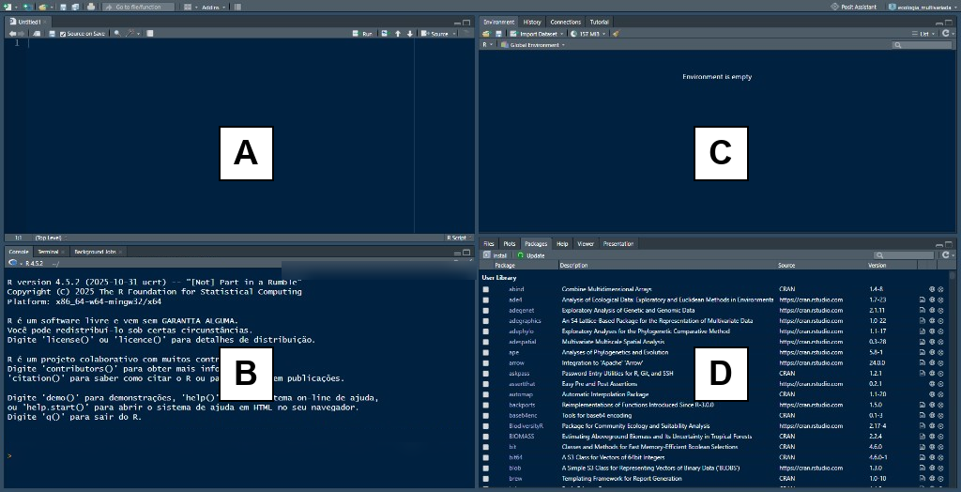Open the R language selector dropdown
Image resolution: width=961 pixels, height=492 pixels.
pos(487,45)
